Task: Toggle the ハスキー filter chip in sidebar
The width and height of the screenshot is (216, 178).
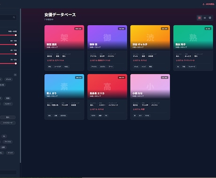Action: (8, 104)
